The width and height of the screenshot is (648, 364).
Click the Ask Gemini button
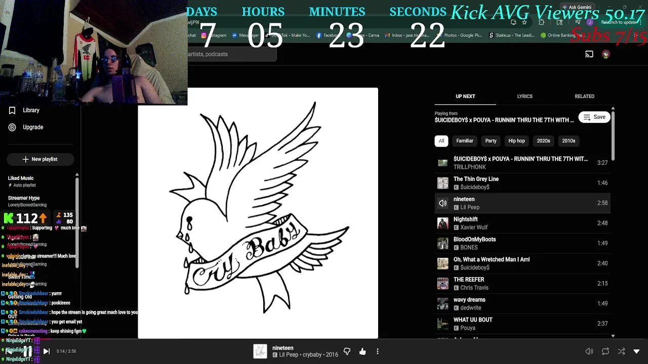576,7
